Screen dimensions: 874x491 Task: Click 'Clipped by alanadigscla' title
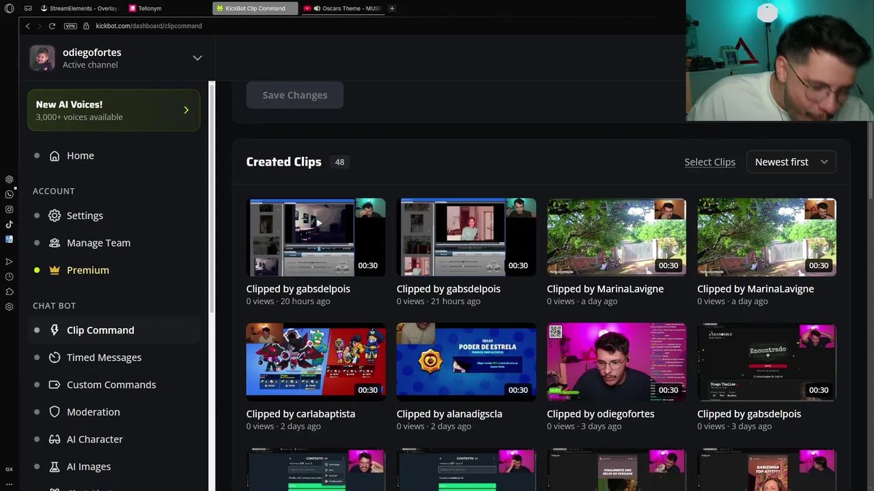[449, 414]
